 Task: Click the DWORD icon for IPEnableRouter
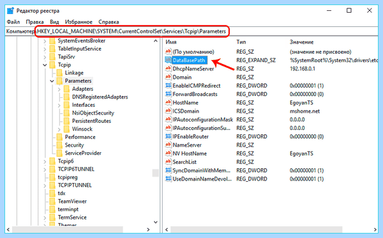pos(168,136)
